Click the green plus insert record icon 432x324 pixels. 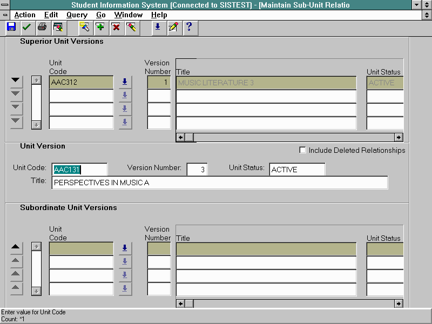click(x=100, y=27)
